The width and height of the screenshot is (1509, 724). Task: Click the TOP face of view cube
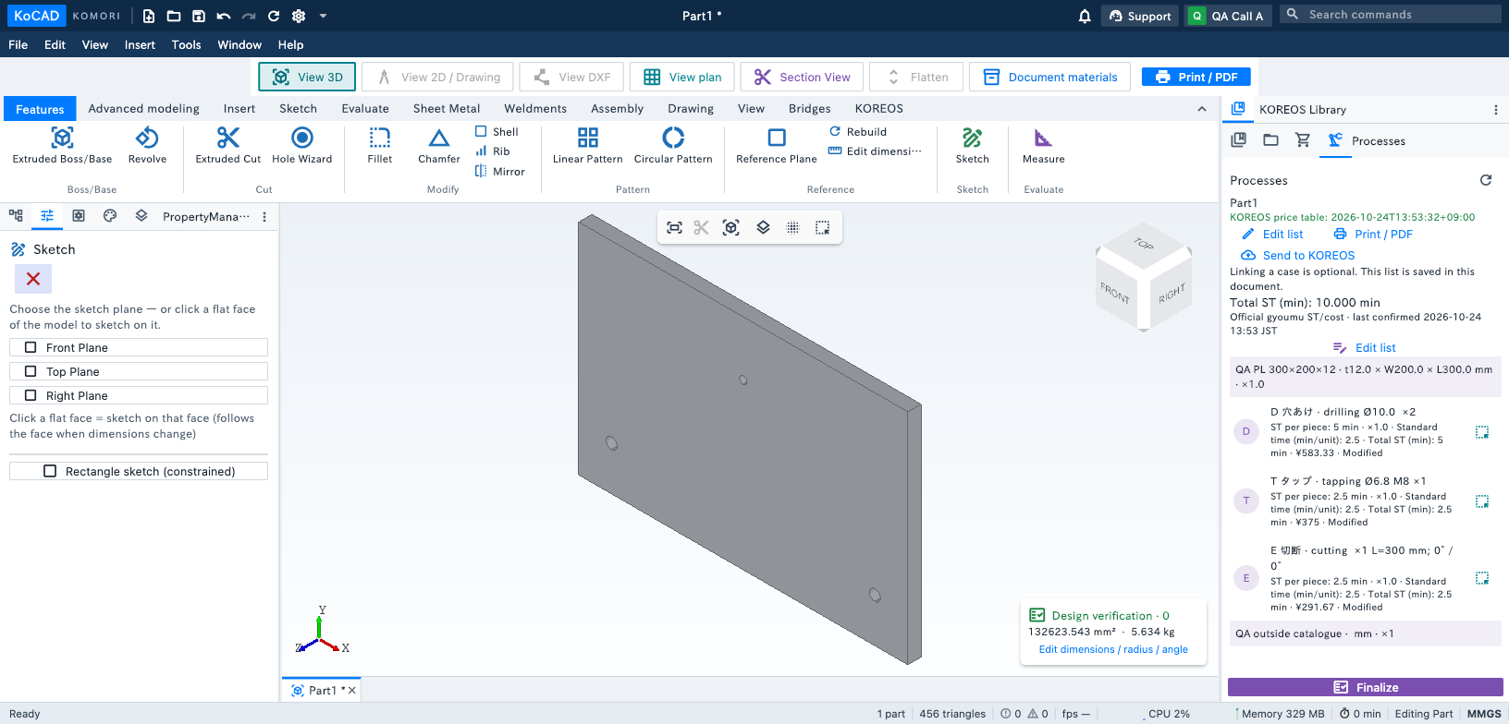[1144, 244]
